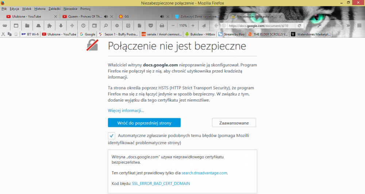This screenshot has width=365, height=194.
Task: Click the full screen arrows icon
Action: (72, 26)
